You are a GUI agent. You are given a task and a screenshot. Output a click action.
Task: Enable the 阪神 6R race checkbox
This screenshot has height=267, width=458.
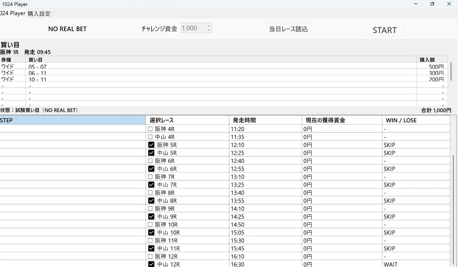pyautogui.click(x=150, y=161)
